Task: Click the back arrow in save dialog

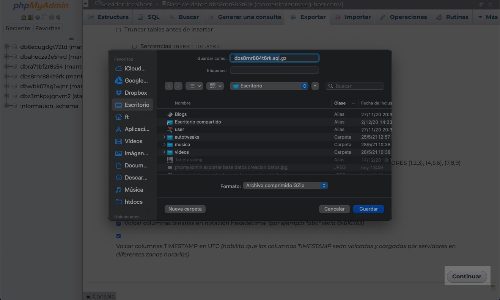Action: tap(169, 86)
